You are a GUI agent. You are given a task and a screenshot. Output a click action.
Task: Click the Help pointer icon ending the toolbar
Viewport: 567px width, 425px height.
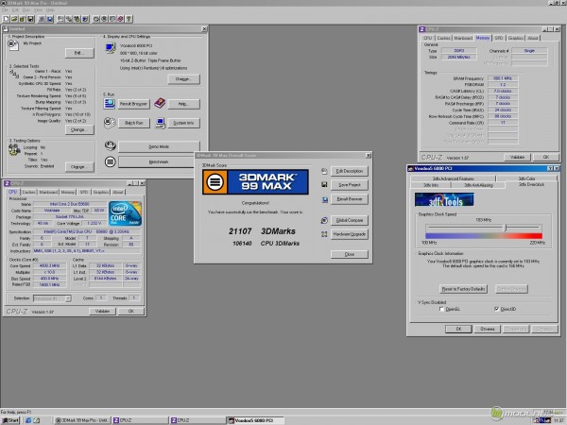(129, 19)
